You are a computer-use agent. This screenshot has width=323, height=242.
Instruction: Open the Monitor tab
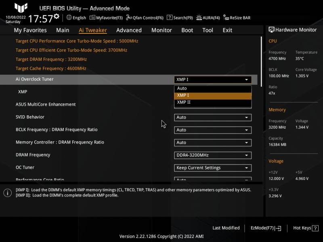pos(161,30)
